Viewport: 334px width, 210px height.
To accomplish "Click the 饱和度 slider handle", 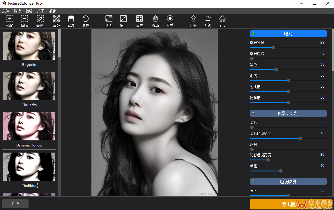I will pos(289,103).
